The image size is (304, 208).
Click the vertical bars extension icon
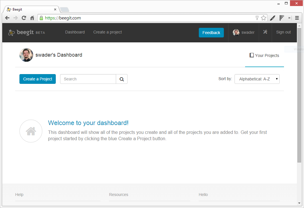[x=282, y=18]
